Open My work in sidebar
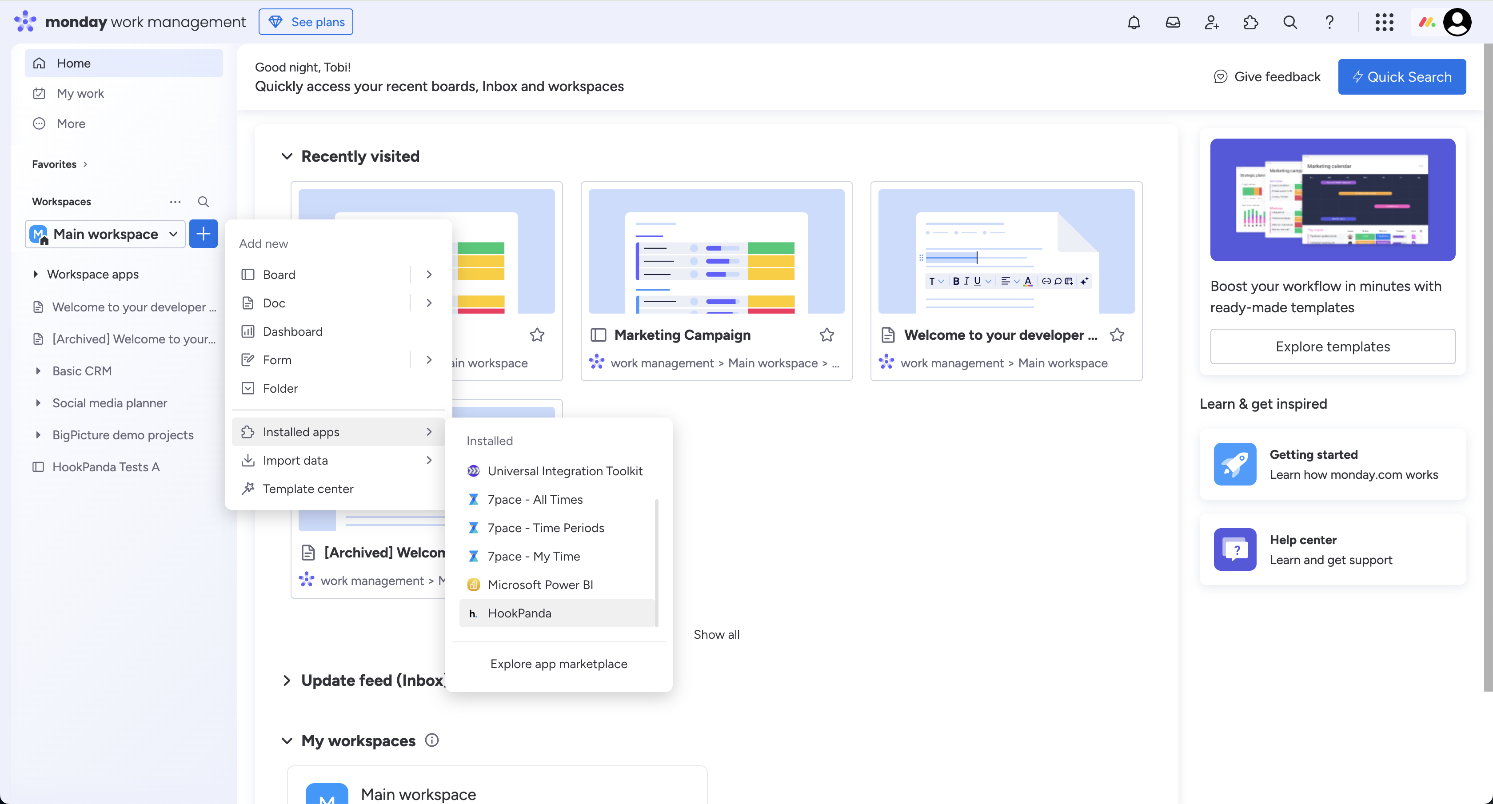Viewport: 1493px width, 804px height. pos(124,93)
